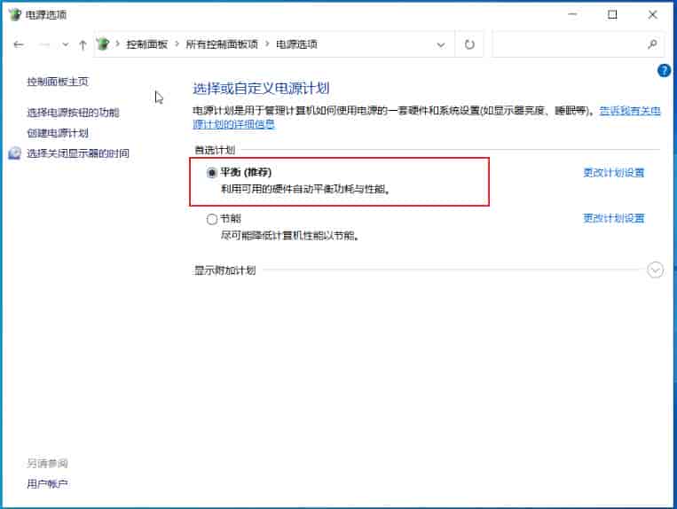Click the display timer icon in sidebar
677x509 pixels.
(15, 153)
